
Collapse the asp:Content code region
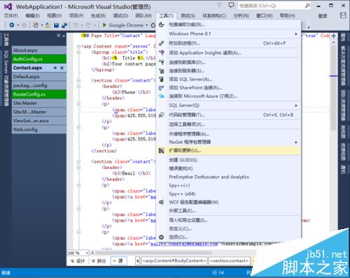pyautogui.click(x=78, y=46)
